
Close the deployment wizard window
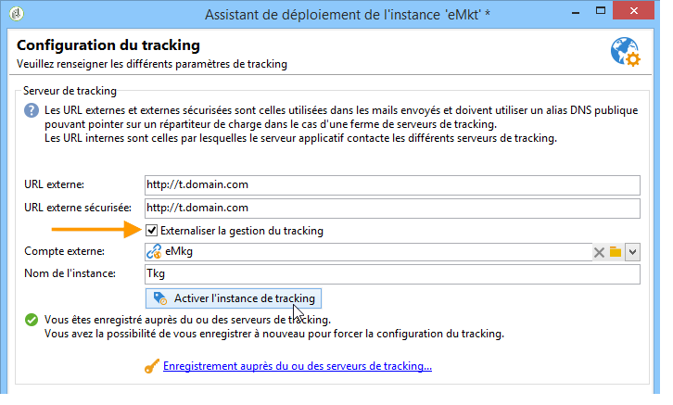[633, 11]
